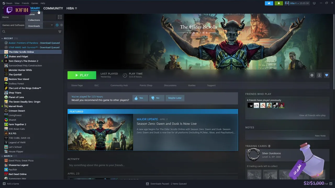335x188 pixels.
Task: Open the Community Hub tab
Action: click(119, 85)
